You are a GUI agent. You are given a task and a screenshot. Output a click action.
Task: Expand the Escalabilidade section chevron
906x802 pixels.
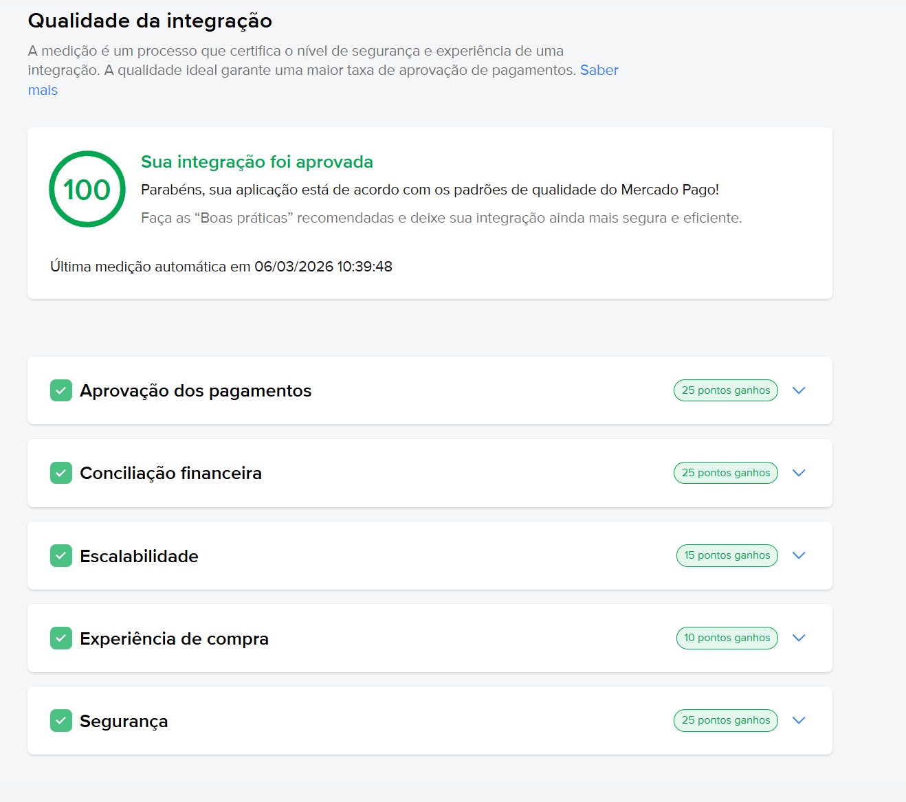(799, 555)
